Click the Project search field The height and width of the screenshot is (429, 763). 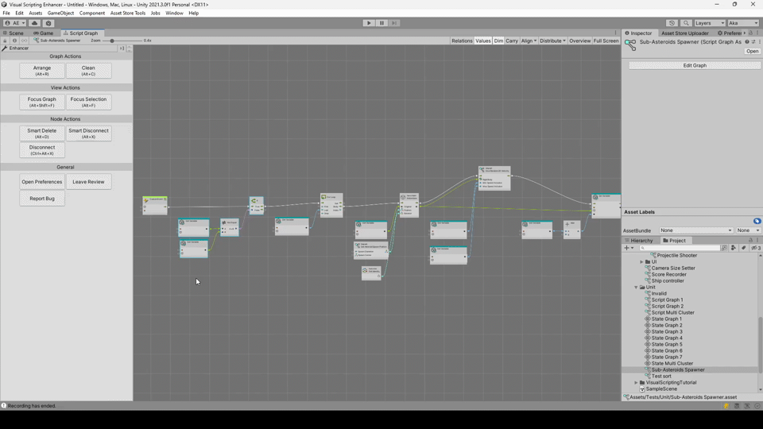680,248
